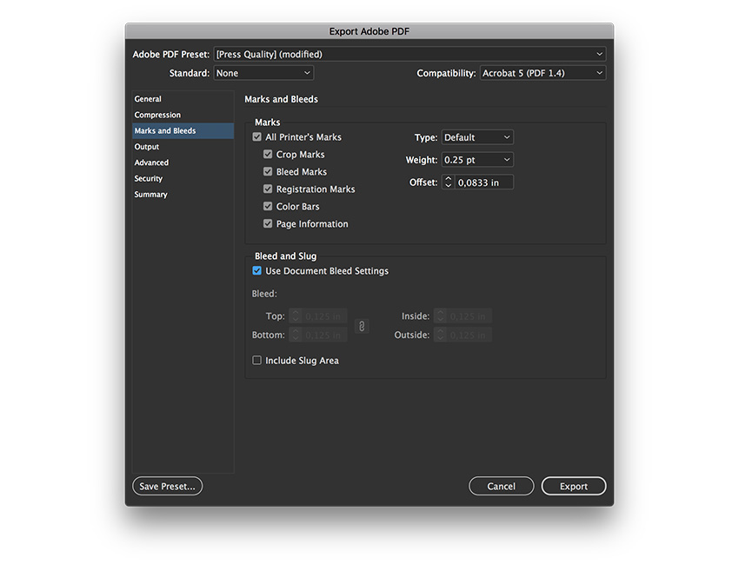Change the Compatibility dropdown selection
The width and height of the screenshot is (739, 564).
(x=544, y=73)
